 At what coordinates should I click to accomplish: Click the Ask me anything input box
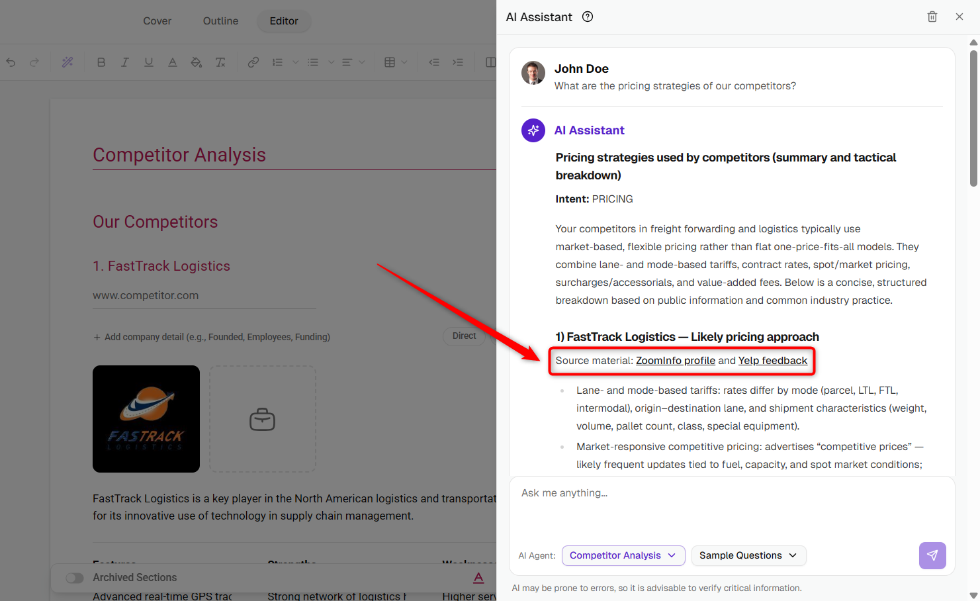point(732,506)
